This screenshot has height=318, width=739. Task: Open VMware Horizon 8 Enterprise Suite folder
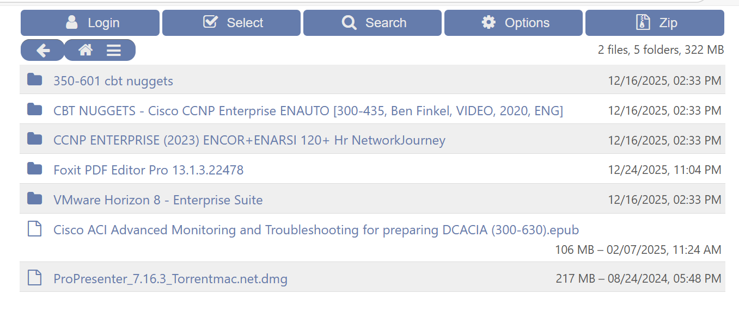158,200
